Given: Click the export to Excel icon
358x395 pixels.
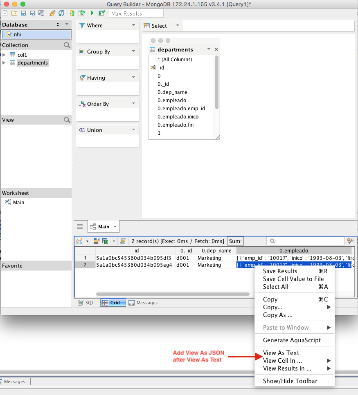Looking at the screenshot, I should (105, 241).
